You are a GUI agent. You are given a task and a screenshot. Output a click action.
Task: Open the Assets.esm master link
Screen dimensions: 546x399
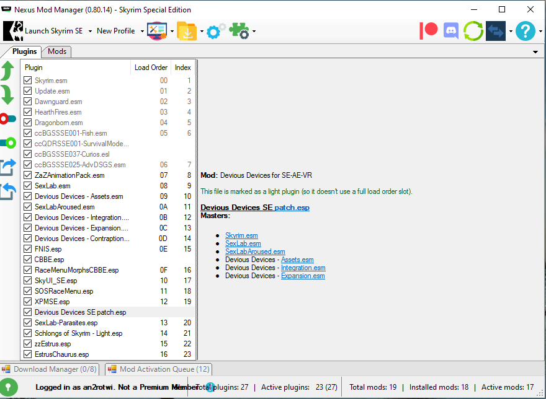(x=297, y=260)
